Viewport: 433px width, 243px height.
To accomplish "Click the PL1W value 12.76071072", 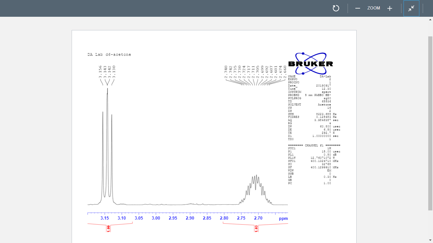I will pos(321,158).
